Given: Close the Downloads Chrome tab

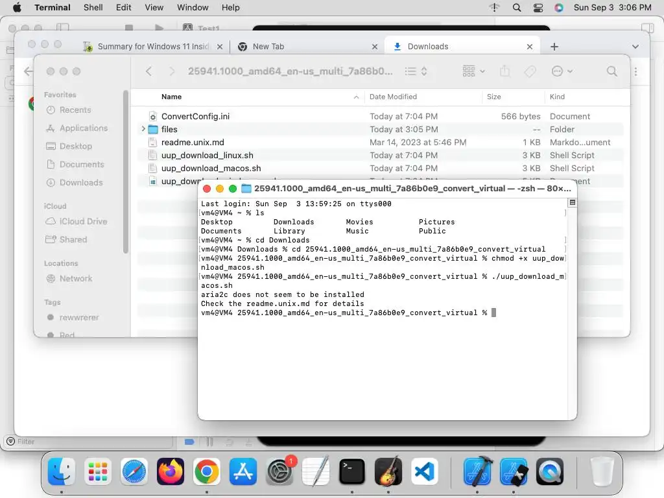Looking at the screenshot, I should (530, 47).
